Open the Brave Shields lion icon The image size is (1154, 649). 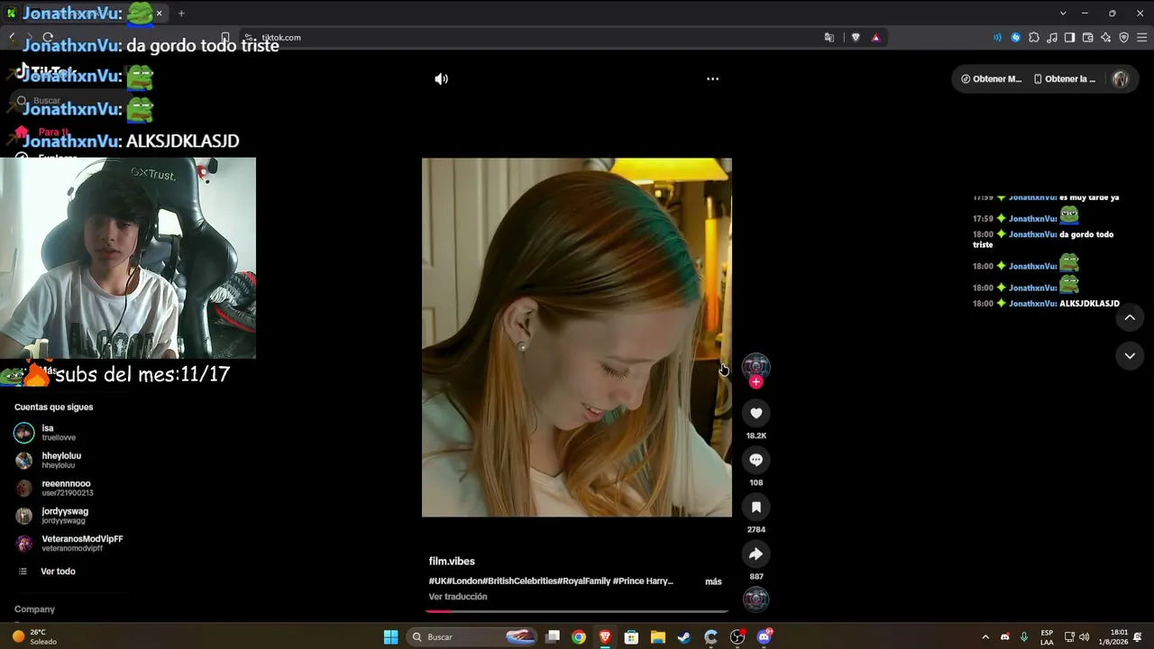[856, 38]
